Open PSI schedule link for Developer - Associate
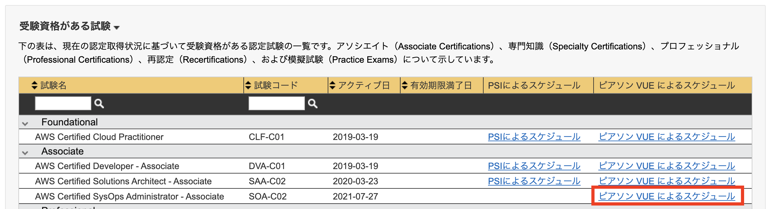 (x=534, y=166)
